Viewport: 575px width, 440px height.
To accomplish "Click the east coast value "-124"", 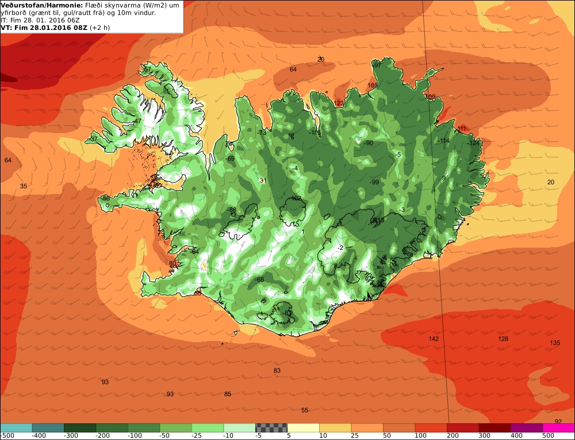I will [474, 143].
